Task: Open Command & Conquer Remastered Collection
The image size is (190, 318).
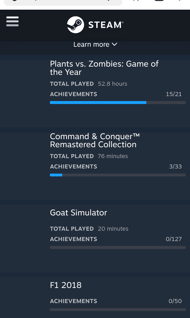Action: 95,140
